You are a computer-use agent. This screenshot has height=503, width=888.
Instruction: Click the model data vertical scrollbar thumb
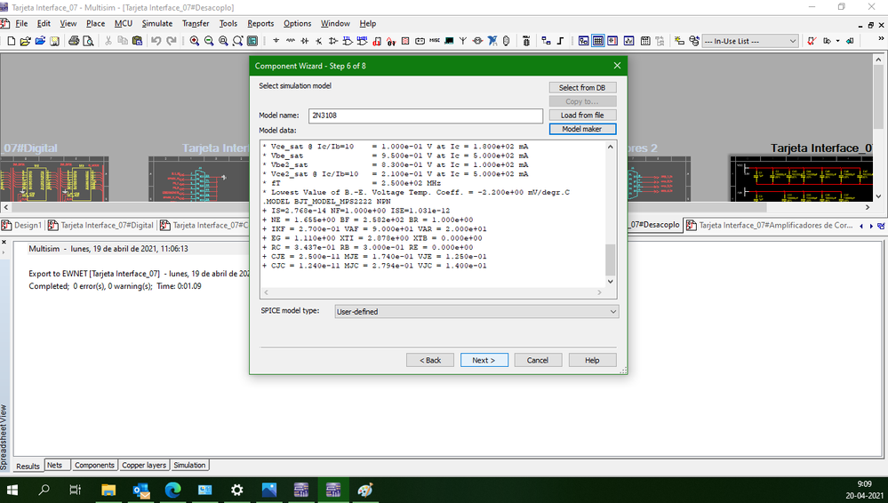pyautogui.click(x=610, y=259)
